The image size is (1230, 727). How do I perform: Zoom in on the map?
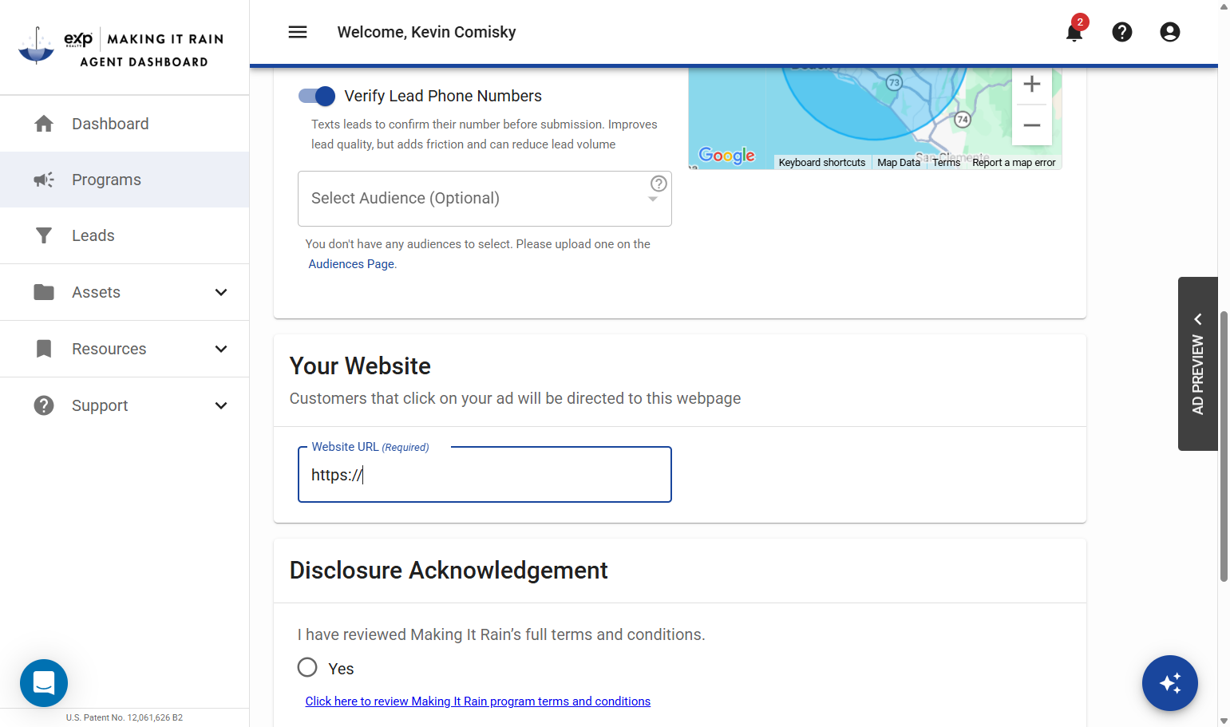pyautogui.click(x=1032, y=84)
